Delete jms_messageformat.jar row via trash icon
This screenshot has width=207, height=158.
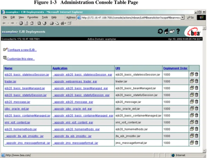[197, 143]
